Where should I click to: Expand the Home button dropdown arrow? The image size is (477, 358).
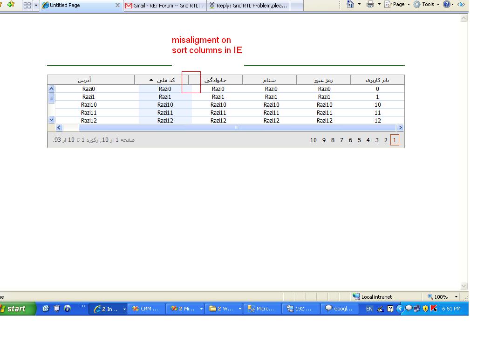coord(359,4)
